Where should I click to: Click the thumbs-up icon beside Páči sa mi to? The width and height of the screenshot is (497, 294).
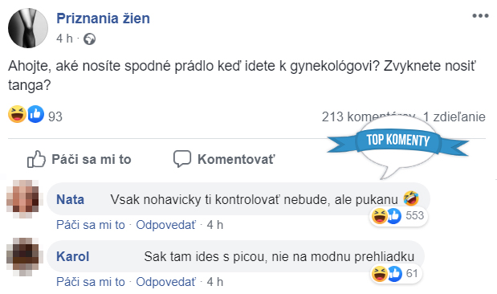point(36,159)
